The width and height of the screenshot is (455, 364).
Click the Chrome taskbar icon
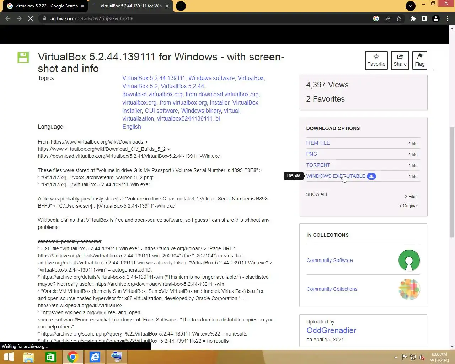[x=73, y=357]
